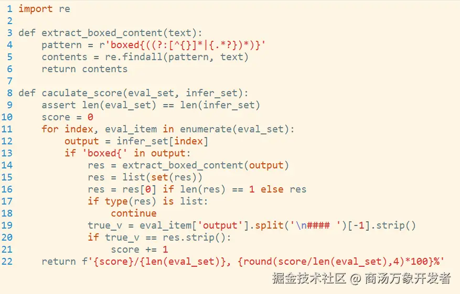
Task: Click 'true_v' variable on line 19
Action: tap(105, 225)
